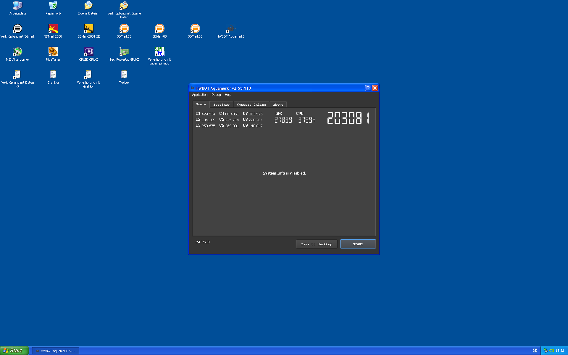Select the 3DMark2000 desktop icon

click(x=53, y=31)
